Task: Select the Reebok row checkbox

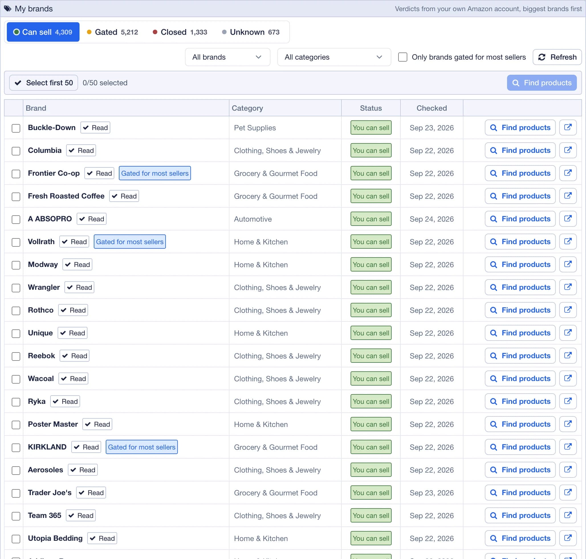Action: [16, 357]
